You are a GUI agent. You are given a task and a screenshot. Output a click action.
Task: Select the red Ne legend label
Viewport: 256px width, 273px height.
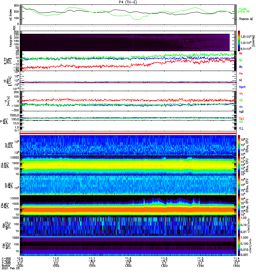[241, 73]
